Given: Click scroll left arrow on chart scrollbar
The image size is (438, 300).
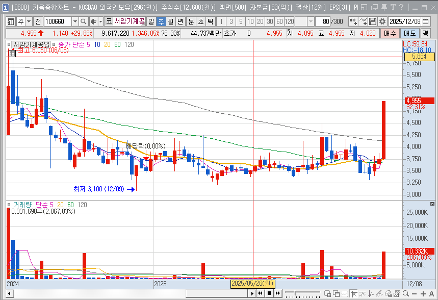Looking at the screenshot, I should (10, 293).
